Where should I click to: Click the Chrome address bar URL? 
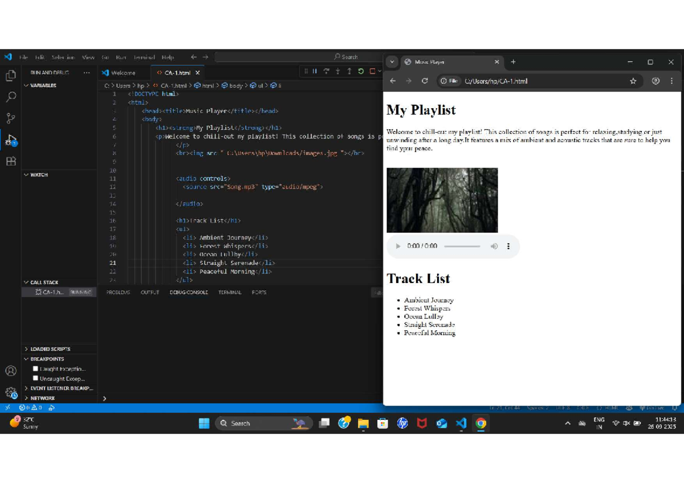pyautogui.click(x=496, y=81)
